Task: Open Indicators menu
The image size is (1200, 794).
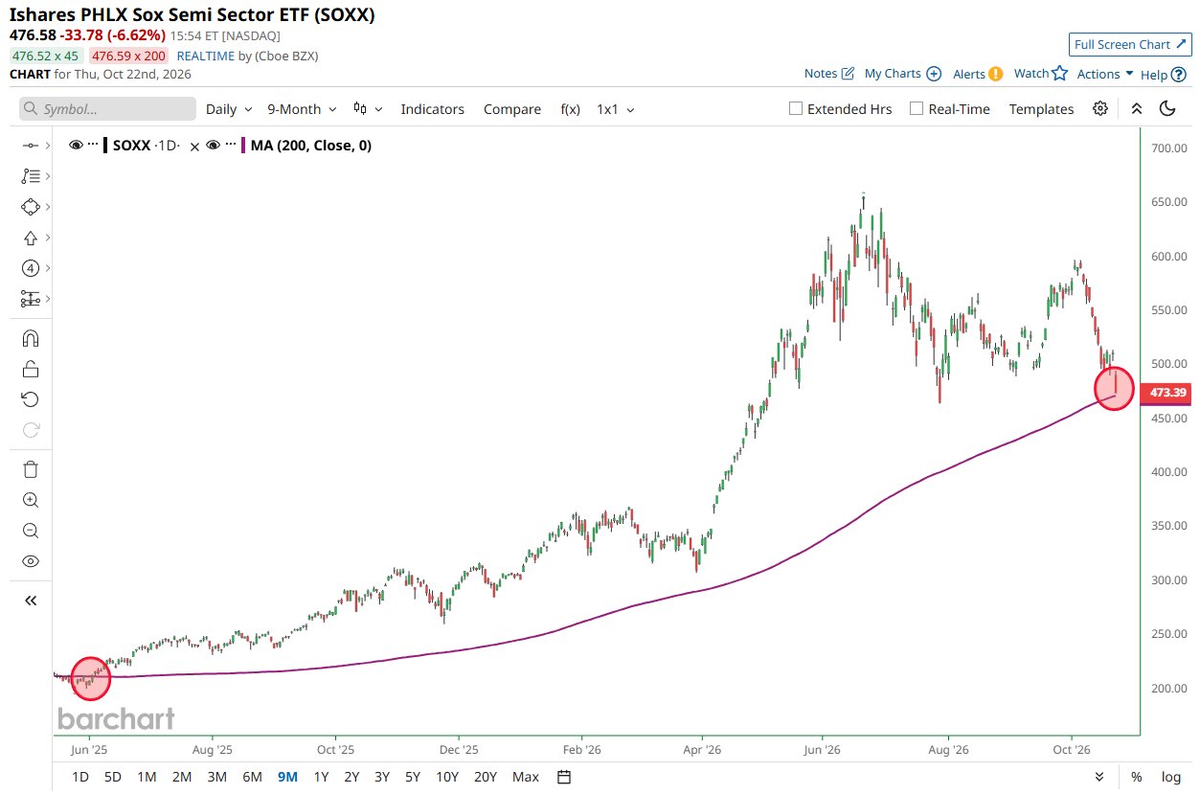Action: click(x=432, y=109)
